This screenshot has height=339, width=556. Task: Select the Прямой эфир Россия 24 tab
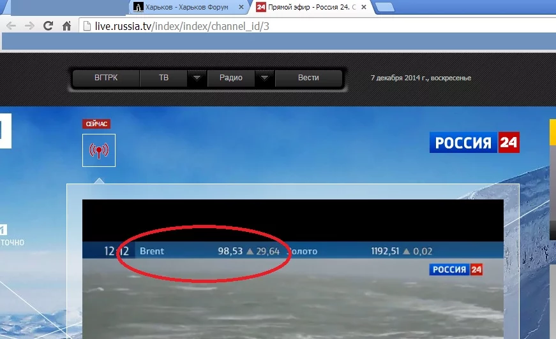click(x=312, y=7)
